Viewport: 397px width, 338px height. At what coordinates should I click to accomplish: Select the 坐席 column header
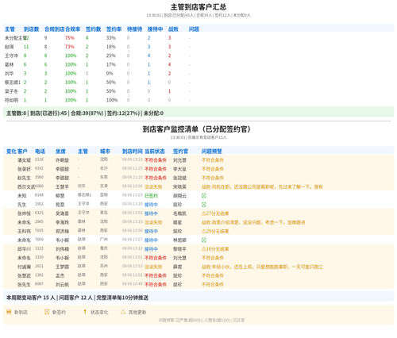pos(60,152)
